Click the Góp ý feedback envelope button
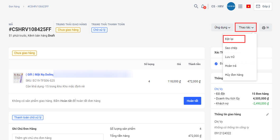 (263, 6)
